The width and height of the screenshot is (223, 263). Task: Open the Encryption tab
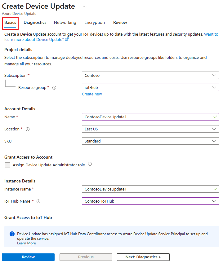tap(95, 22)
